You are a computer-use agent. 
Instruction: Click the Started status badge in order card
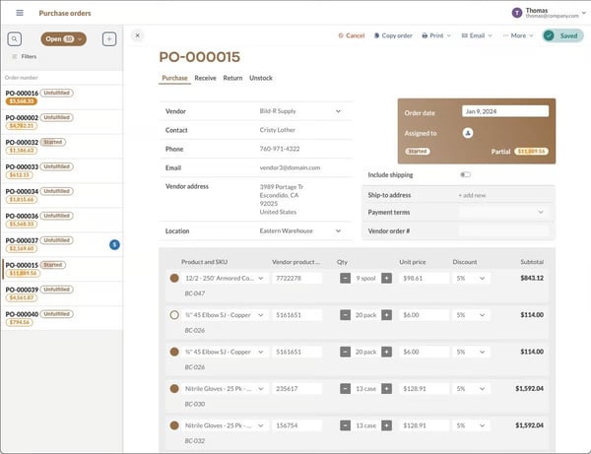click(x=418, y=151)
